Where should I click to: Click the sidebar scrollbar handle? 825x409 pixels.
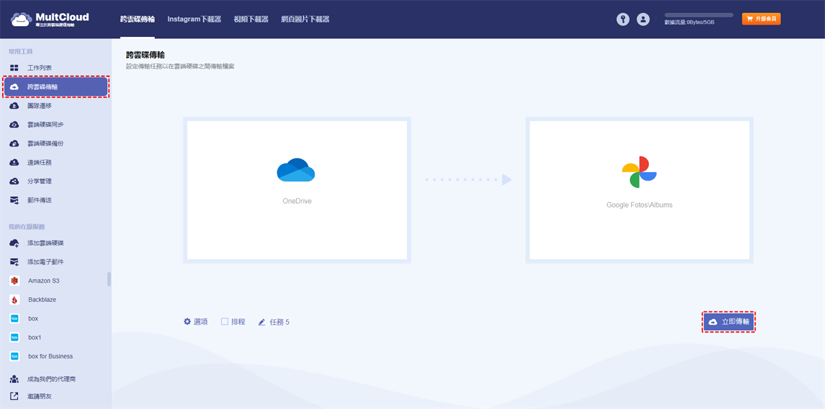109,279
